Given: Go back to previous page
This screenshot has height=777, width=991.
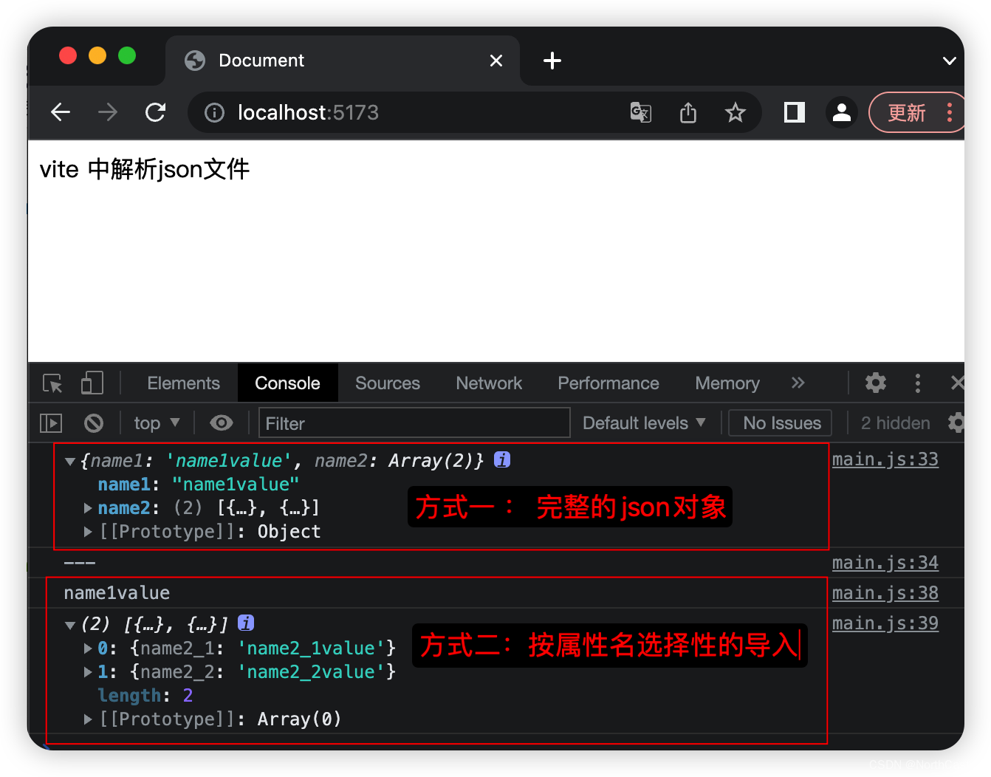Looking at the screenshot, I should tap(61, 112).
